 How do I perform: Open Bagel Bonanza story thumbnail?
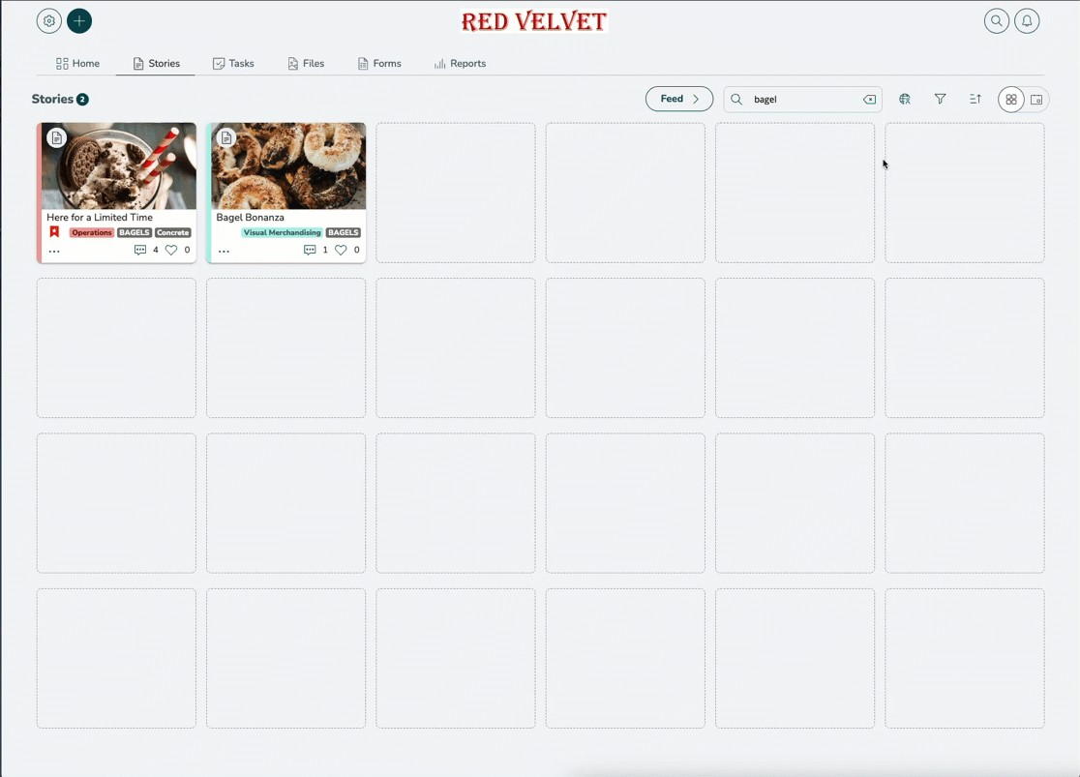(288, 166)
